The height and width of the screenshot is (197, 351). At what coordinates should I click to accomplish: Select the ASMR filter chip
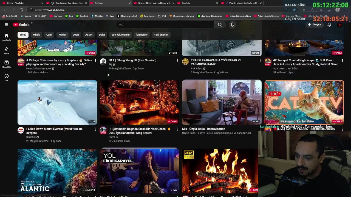pyautogui.click(x=89, y=35)
